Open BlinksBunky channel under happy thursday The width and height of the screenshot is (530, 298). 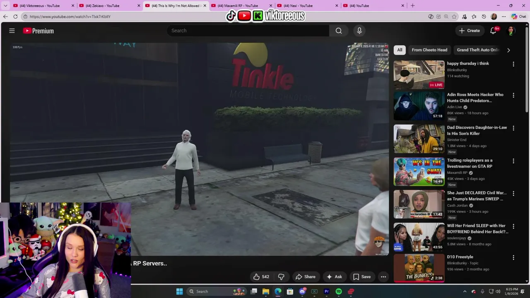[x=457, y=70]
